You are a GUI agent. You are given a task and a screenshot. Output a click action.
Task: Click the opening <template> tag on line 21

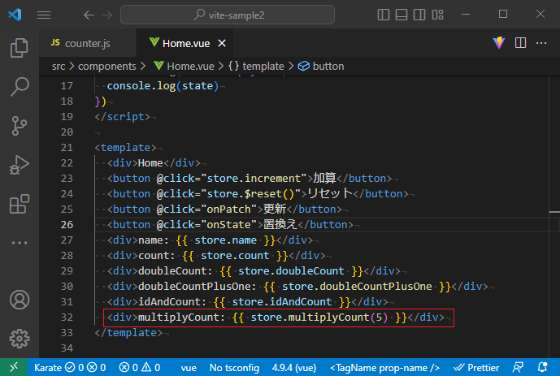pos(126,148)
